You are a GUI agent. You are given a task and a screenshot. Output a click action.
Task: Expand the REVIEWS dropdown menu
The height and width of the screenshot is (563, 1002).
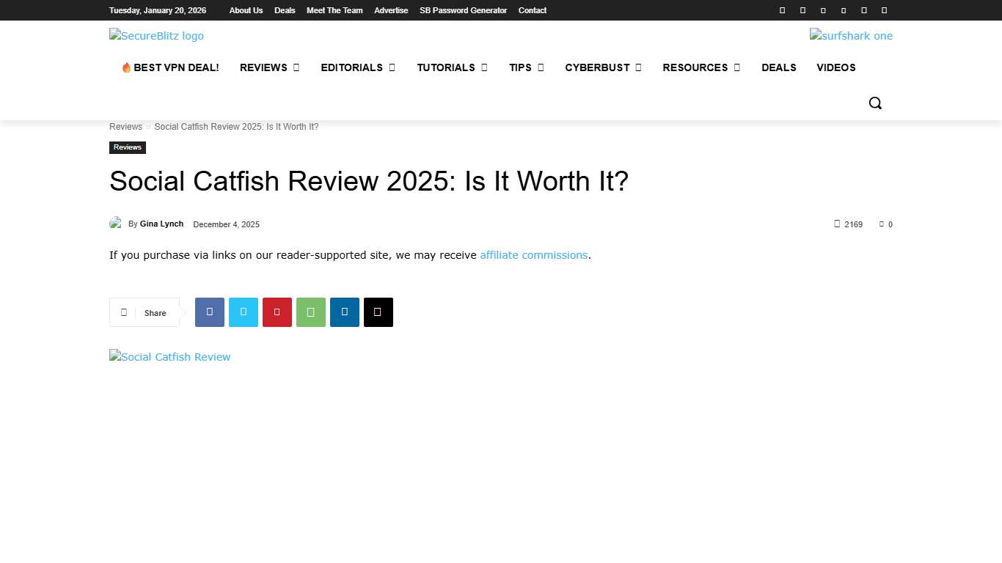pyautogui.click(x=269, y=67)
